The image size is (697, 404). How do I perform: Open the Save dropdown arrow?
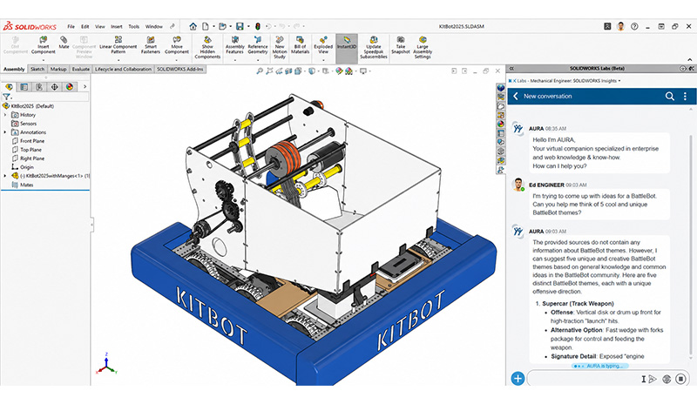[247, 26]
